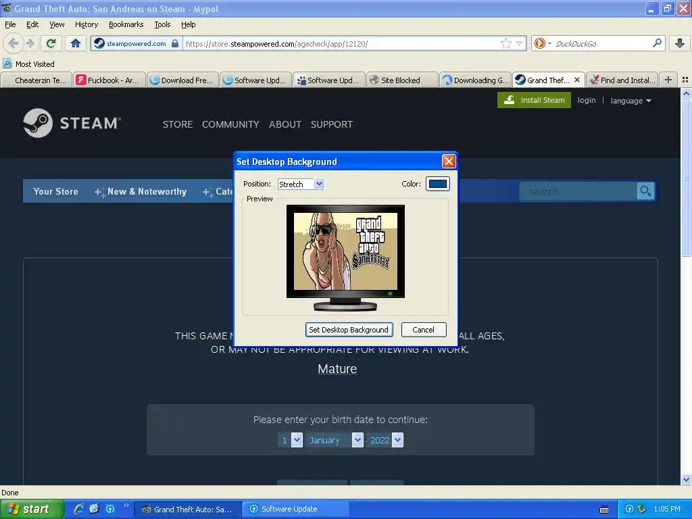Cancel the Set Desktop Background dialog
The width and height of the screenshot is (692, 519).
click(x=423, y=330)
